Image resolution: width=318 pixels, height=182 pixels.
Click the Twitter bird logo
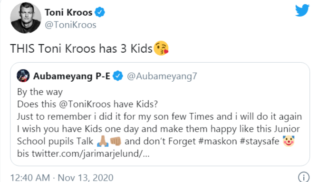pos(302,10)
